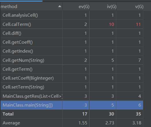Select the Cell.setCoeff(BigInteger) row
Screen dimensions: 151x127
coord(72,78)
